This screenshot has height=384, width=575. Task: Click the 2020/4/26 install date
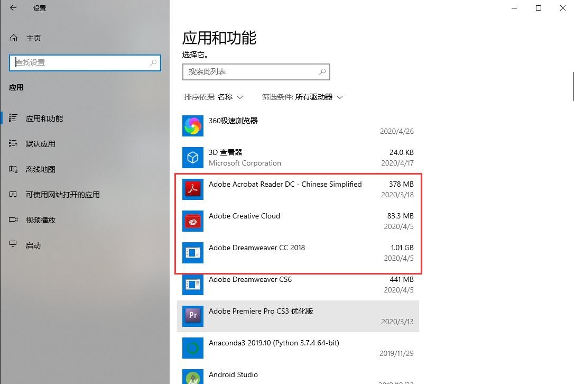pyautogui.click(x=397, y=131)
